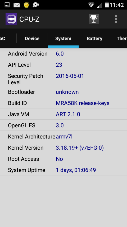Image resolution: width=127 pixels, height=227 pixels.
Task: Switch to the Device tab
Action: (32, 39)
